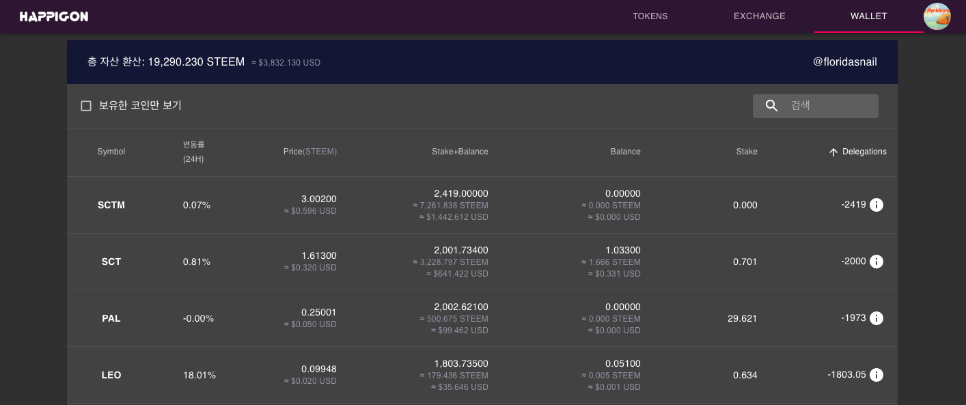Viewport: 966px width, 405px height.
Task: Click PAL delegation value -1973
Action: [854, 318]
